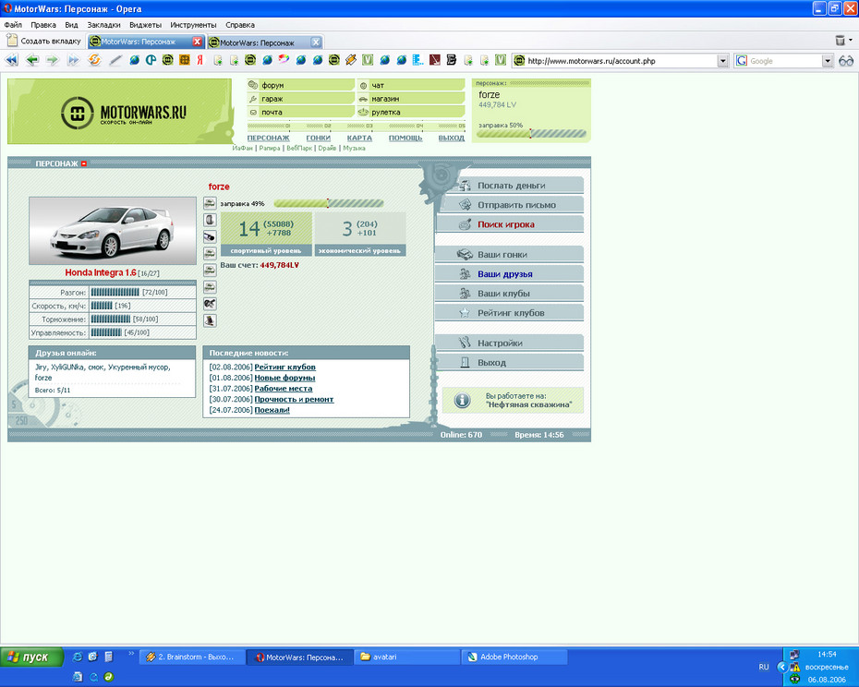The image size is (859, 687).
Task: Go to the КАРТА section
Action: pos(359,138)
